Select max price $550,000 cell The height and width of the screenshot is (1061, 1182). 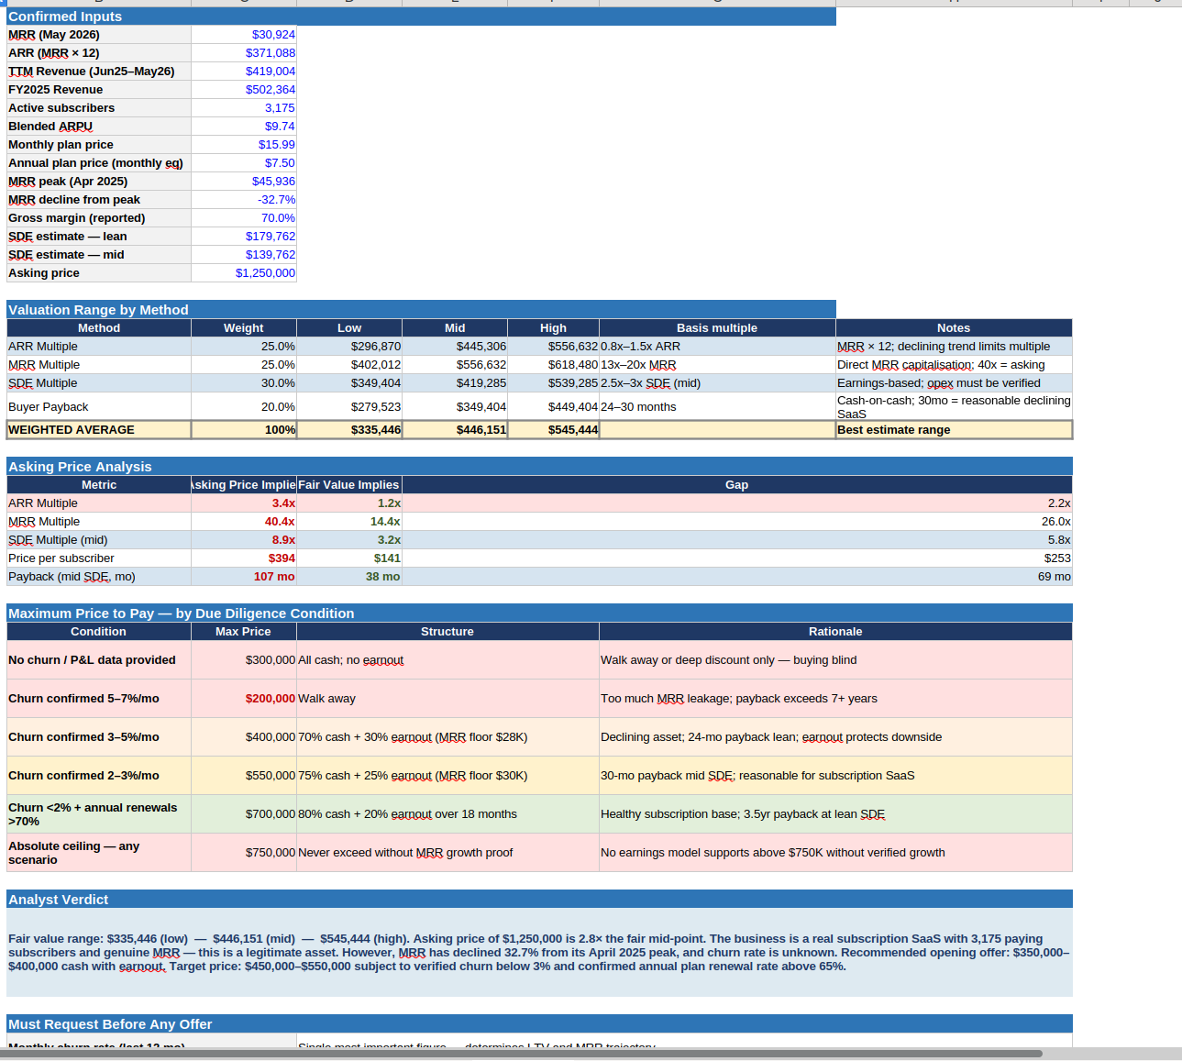[244, 776]
